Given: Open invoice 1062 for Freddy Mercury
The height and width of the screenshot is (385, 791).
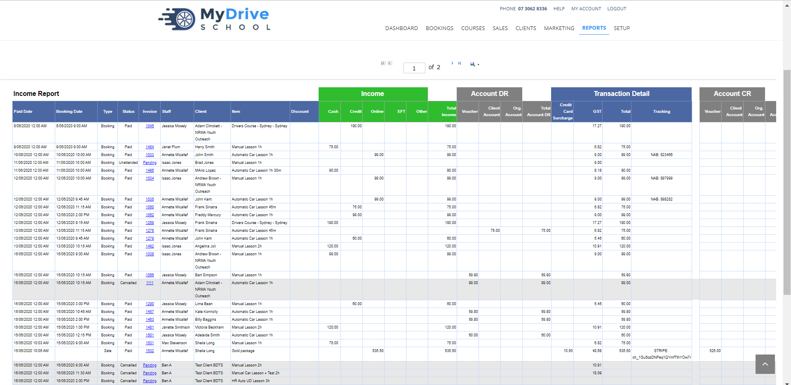Looking at the screenshot, I should (x=150, y=215).
